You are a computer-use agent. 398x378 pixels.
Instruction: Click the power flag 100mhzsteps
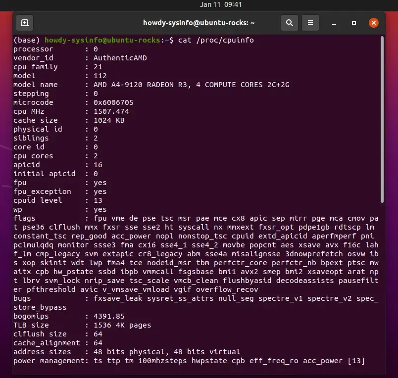coord(162,361)
